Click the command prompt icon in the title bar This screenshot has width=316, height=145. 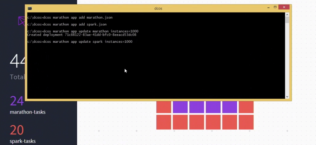[30, 8]
